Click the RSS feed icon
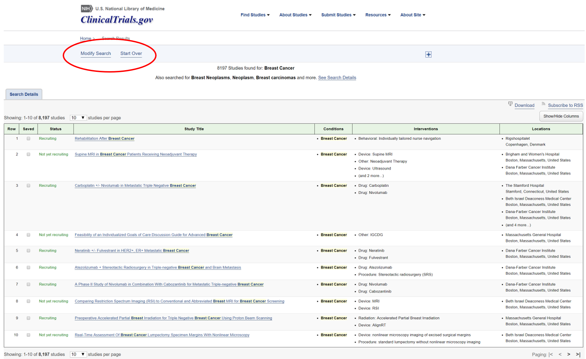 pyautogui.click(x=543, y=104)
